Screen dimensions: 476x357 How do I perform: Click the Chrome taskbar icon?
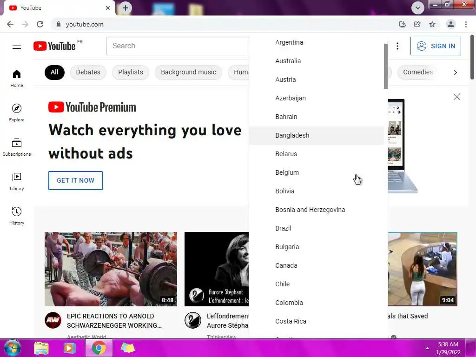99,348
